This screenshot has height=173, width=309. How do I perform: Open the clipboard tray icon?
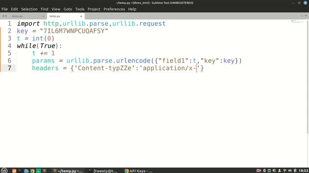click(x=269, y=171)
